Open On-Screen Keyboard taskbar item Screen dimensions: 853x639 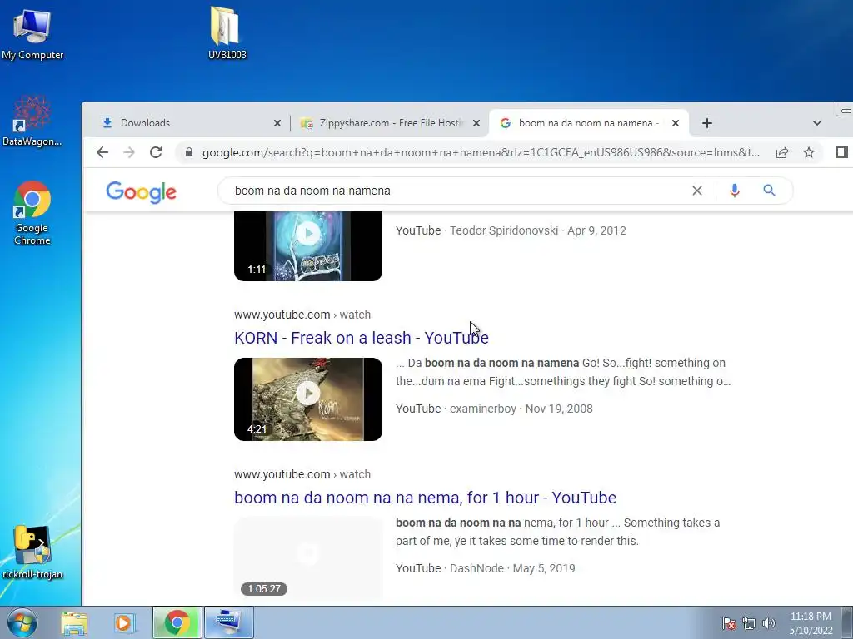pyautogui.click(x=228, y=622)
